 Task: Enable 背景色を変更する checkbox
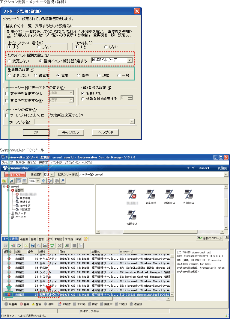7,101
